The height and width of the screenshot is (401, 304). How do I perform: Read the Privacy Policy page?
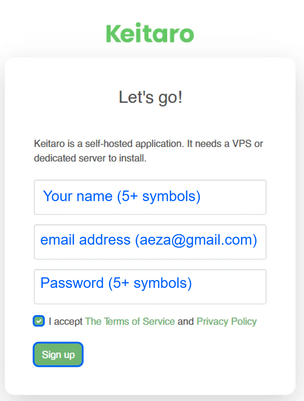click(226, 321)
